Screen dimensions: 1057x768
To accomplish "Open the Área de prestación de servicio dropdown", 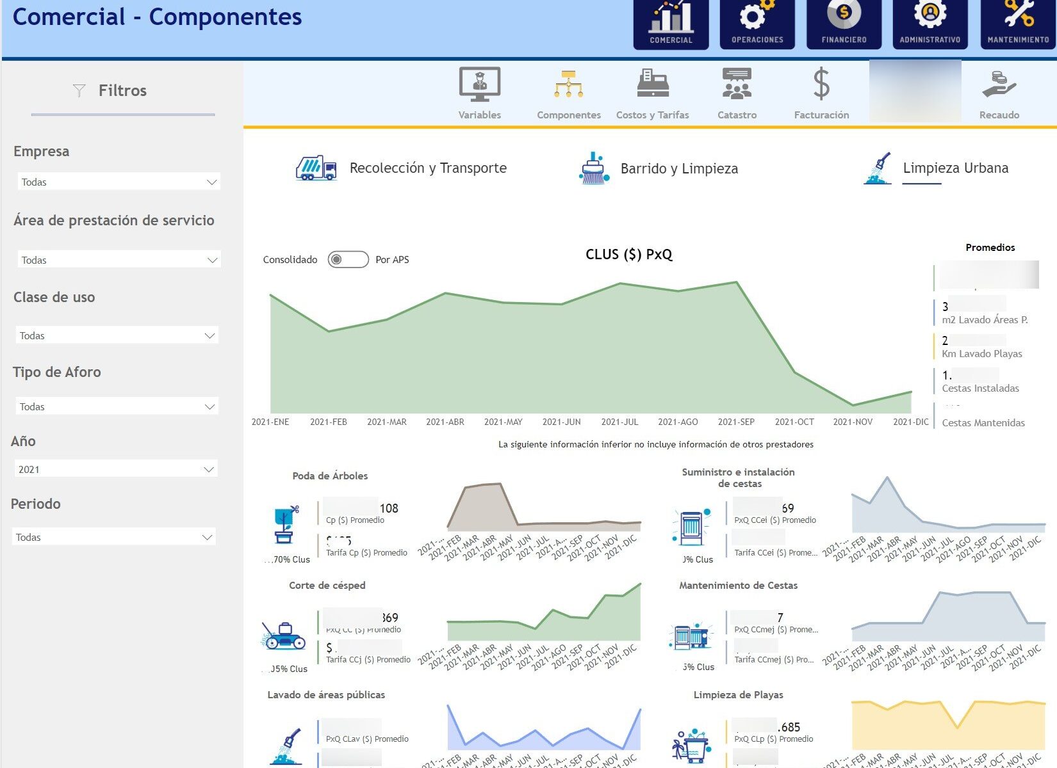I will tap(118, 260).
